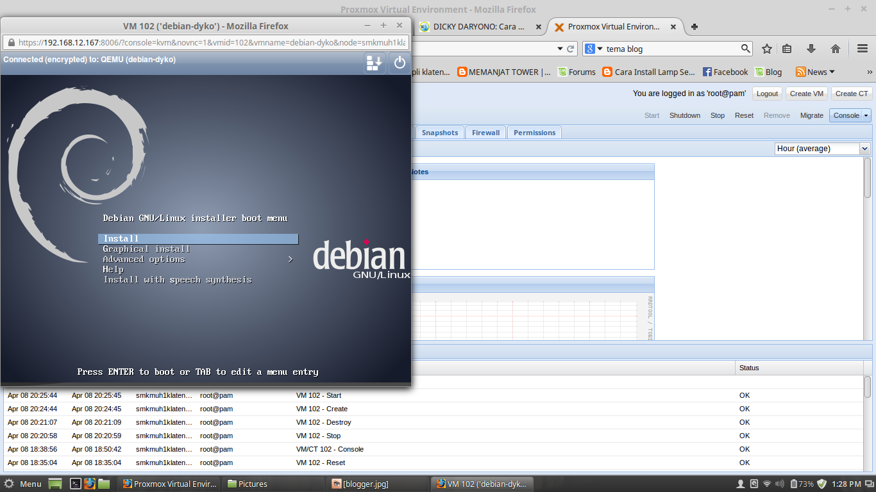Click the battery 73% tray indicator
Image resolution: width=876 pixels, height=492 pixels.
pos(802,484)
